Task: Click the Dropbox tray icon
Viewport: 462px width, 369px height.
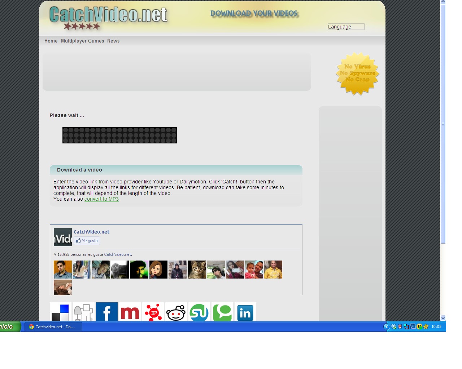Action: (394, 327)
